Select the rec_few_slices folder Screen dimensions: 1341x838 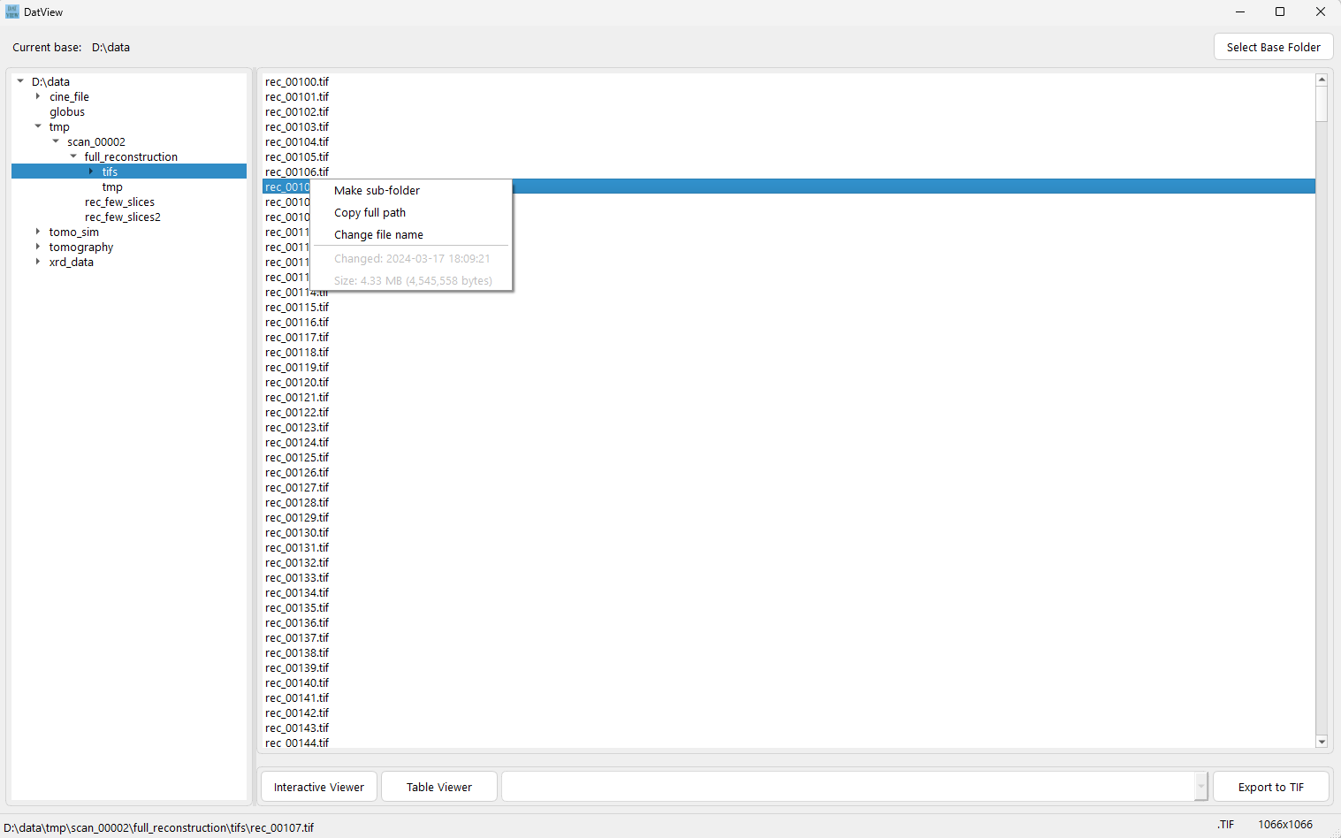pyautogui.click(x=119, y=202)
